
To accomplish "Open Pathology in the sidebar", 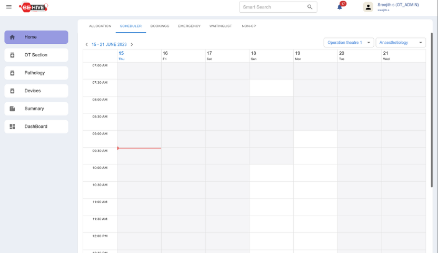I will coord(36,73).
